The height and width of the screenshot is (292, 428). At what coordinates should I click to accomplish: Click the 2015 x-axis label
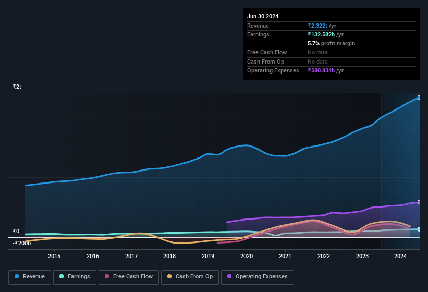[x=54, y=256]
